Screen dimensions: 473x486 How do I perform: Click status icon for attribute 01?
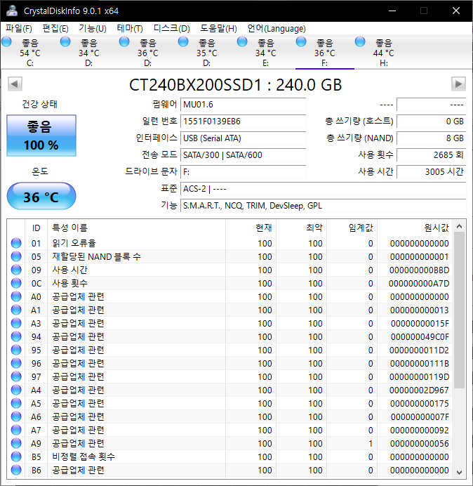[16, 243]
